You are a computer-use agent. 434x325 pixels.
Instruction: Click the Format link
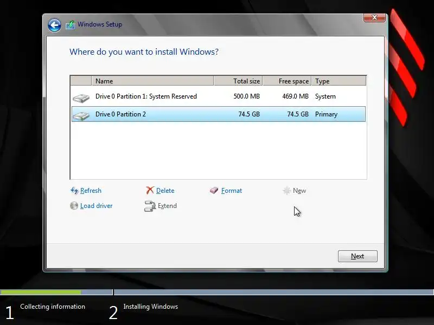pyautogui.click(x=232, y=191)
